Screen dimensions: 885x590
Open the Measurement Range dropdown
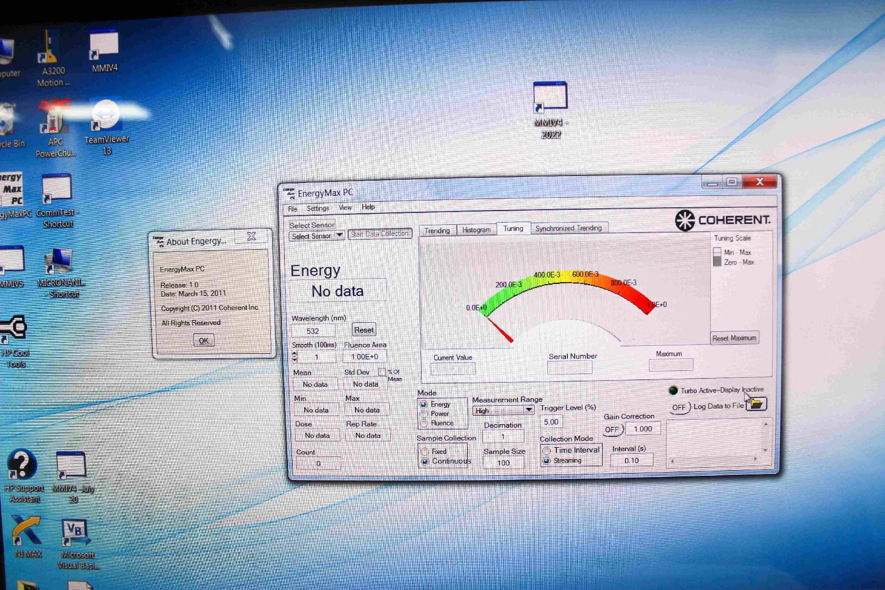coord(529,409)
